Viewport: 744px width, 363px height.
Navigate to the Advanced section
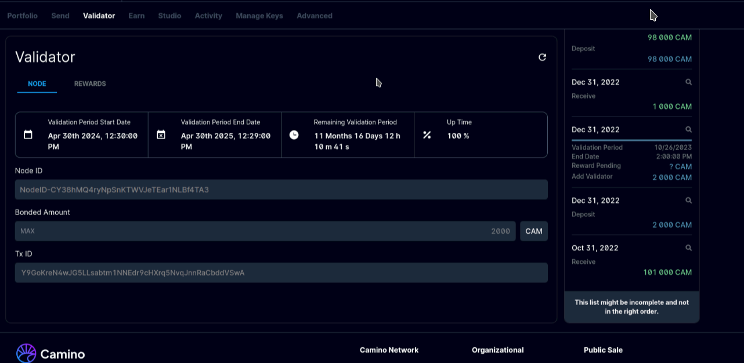(x=315, y=16)
